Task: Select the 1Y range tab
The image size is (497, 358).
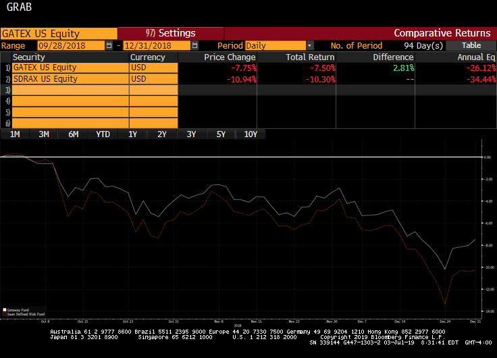Action: tap(132, 134)
